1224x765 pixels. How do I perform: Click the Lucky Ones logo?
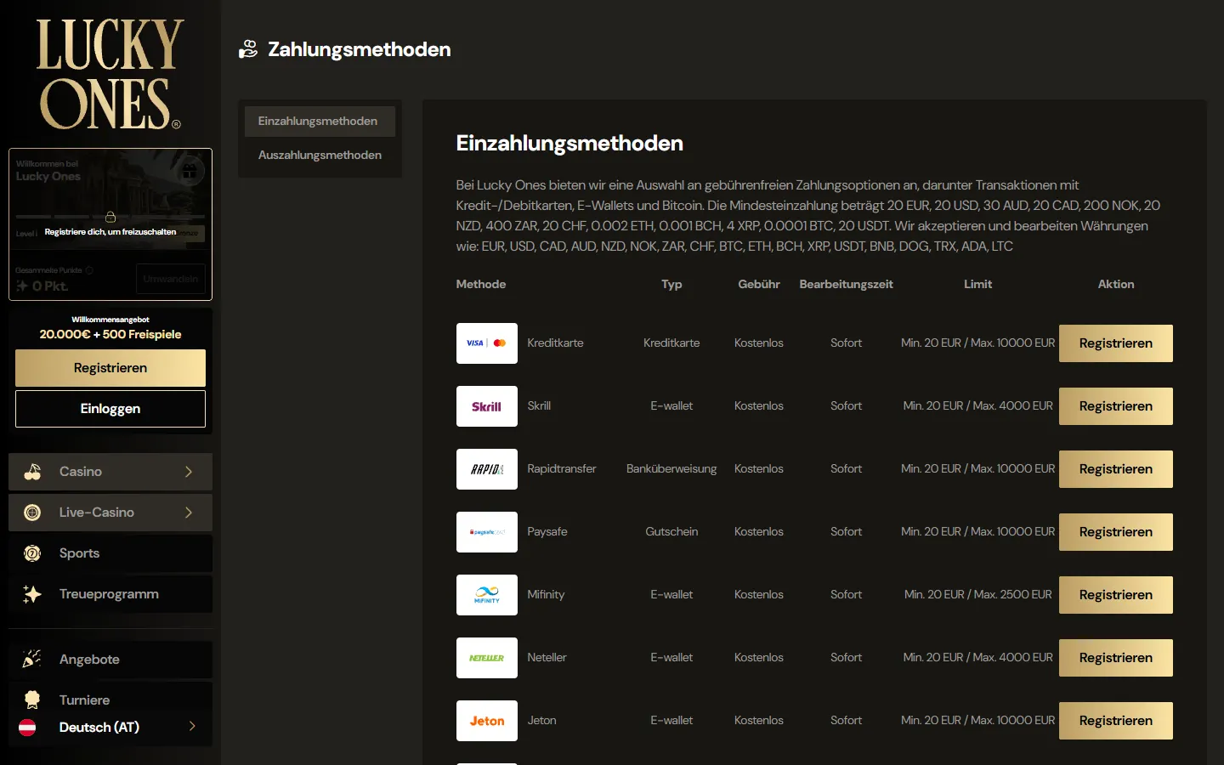(x=110, y=74)
